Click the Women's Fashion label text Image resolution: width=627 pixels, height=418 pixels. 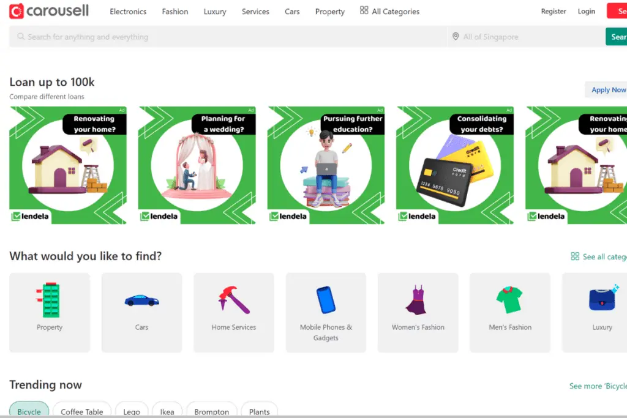click(418, 327)
